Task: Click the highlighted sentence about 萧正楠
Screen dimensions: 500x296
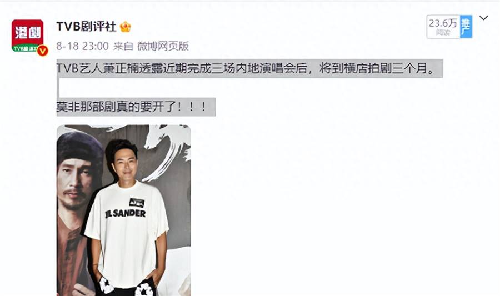Action: 246,68
